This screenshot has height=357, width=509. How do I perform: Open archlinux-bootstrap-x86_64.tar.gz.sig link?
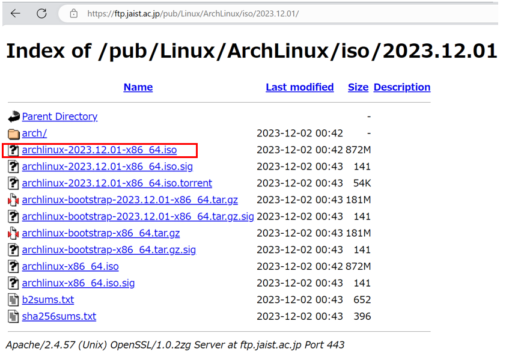109,249
